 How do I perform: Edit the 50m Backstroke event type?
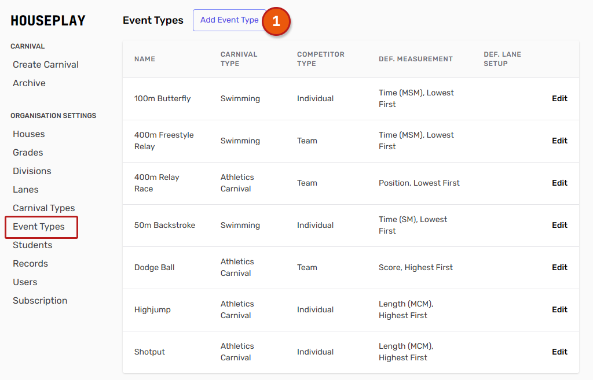[x=559, y=226]
